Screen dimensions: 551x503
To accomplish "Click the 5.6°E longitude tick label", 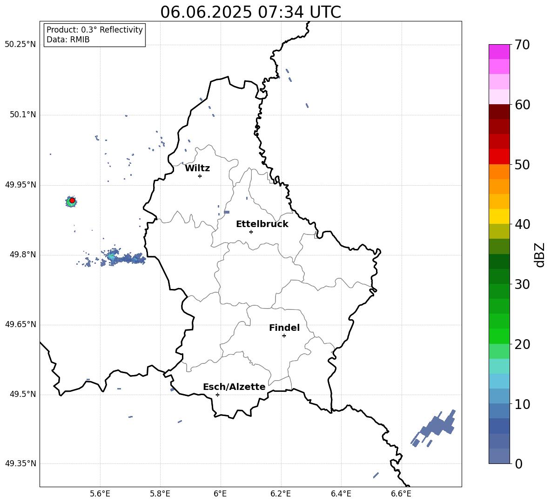I will (100, 494).
